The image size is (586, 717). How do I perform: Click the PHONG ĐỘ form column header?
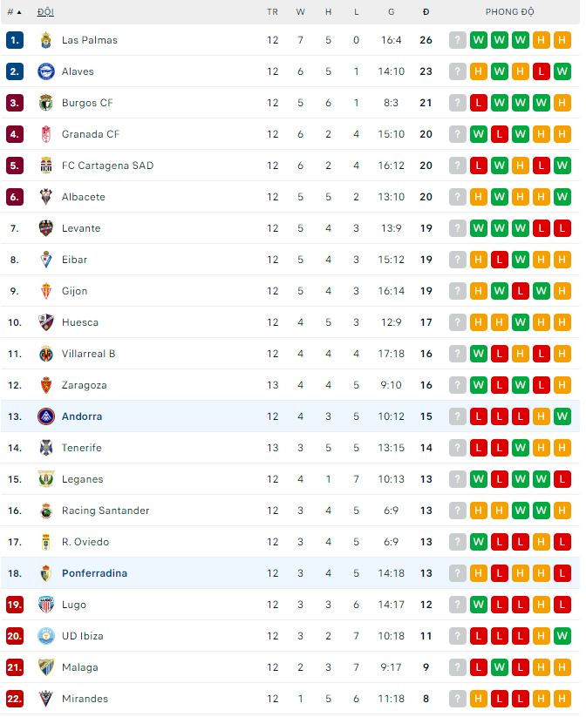(510, 12)
